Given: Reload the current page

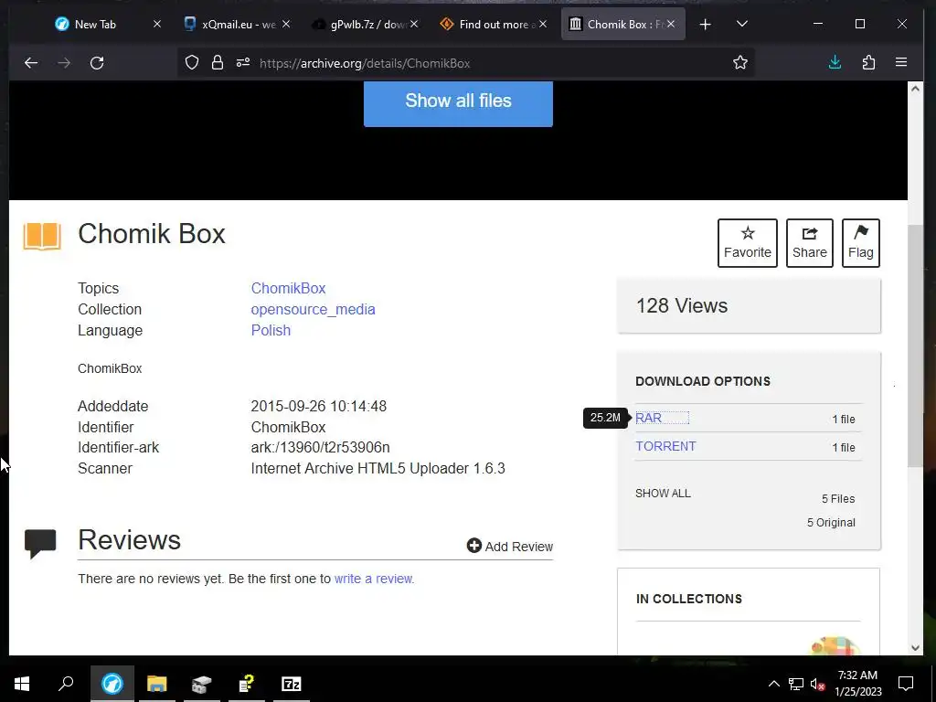Looking at the screenshot, I should coord(97,63).
